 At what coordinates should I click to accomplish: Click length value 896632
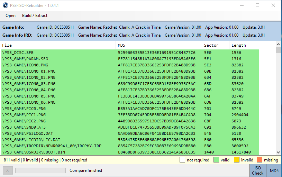(239, 127)
